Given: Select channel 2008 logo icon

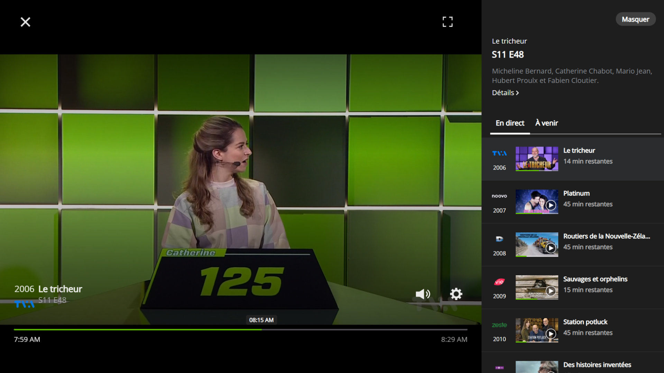Looking at the screenshot, I should [x=499, y=239].
